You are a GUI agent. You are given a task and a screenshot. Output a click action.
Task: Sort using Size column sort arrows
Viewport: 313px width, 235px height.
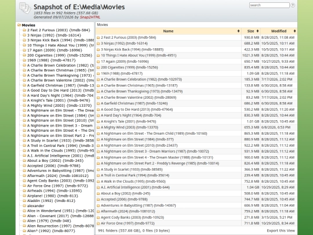(257, 31)
